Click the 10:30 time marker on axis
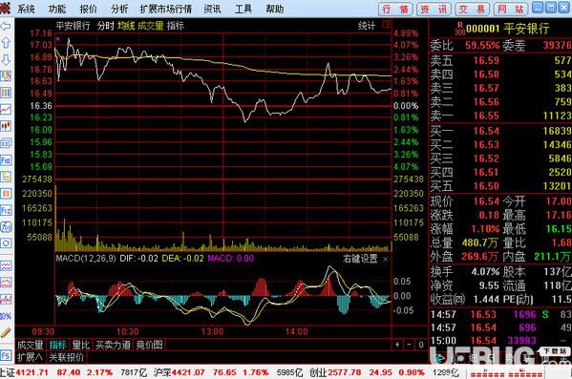Image resolution: width=572 pixels, height=379 pixels. tap(127, 331)
